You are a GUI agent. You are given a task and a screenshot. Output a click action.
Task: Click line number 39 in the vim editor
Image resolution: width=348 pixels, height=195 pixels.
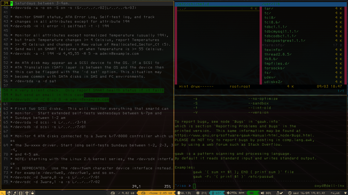(6, 3)
